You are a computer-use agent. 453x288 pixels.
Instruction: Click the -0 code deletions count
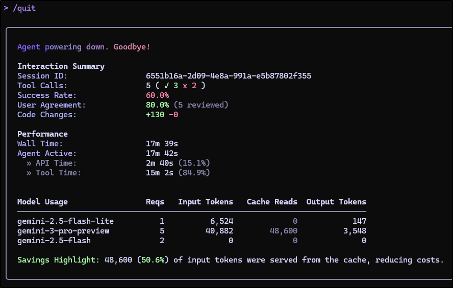(x=173, y=115)
